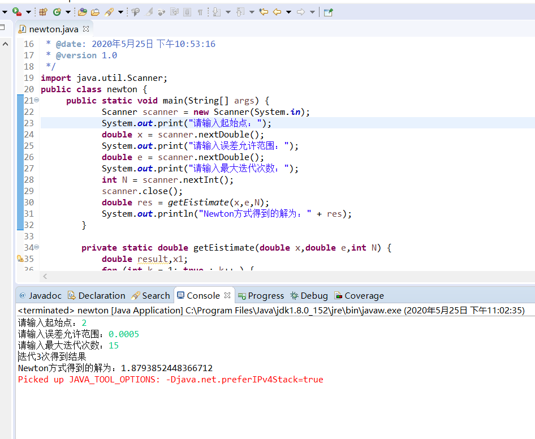Click the Open Type folder icon
Viewport: 535px width, 439px height.
point(82,12)
